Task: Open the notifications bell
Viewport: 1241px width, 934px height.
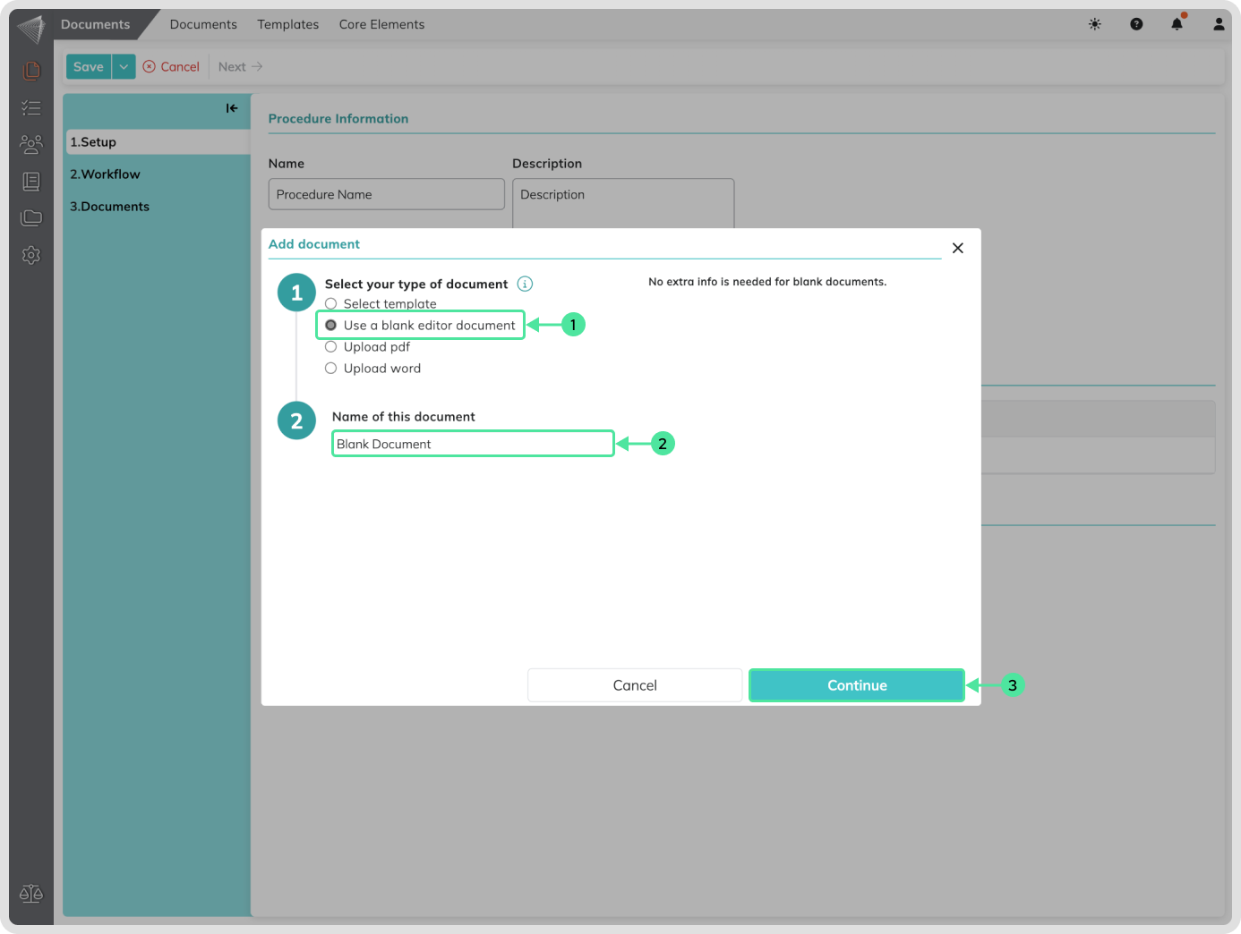Action: coord(1177,24)
